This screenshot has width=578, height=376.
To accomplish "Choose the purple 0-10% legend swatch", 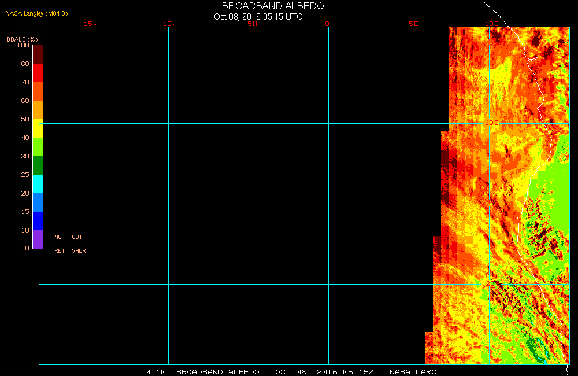I will coord(38,239).
